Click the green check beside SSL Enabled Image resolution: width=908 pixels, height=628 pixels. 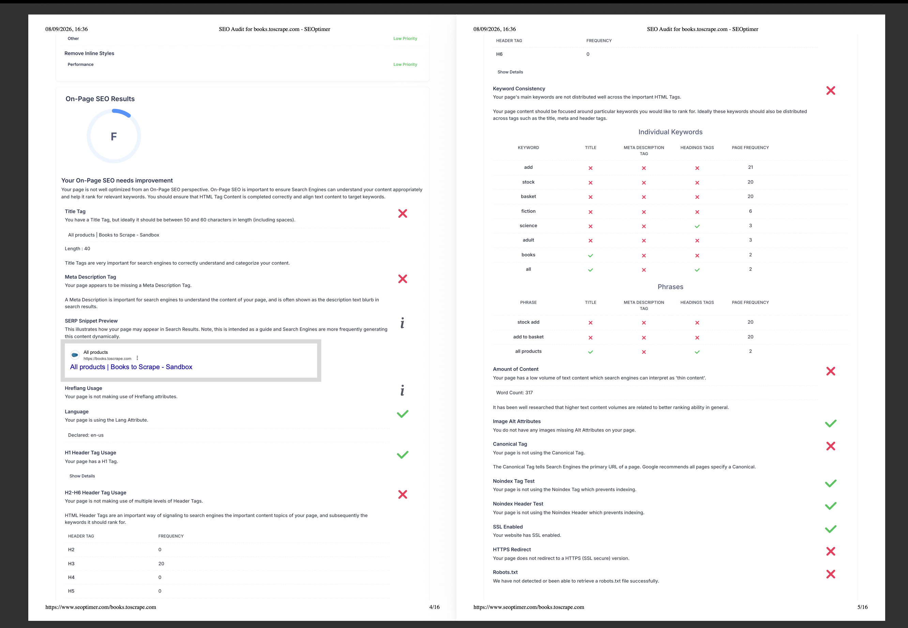click(x=831, y=529)
